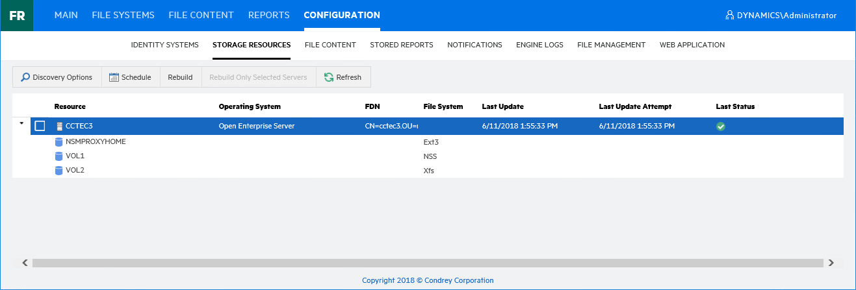The image size is (856, 290).
Task: Switch to the IDENTITY SYSTEMS tab
Action: [164, 45]
